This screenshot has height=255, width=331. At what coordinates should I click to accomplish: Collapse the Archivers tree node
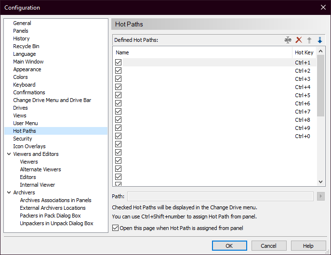tap(9, 192)
